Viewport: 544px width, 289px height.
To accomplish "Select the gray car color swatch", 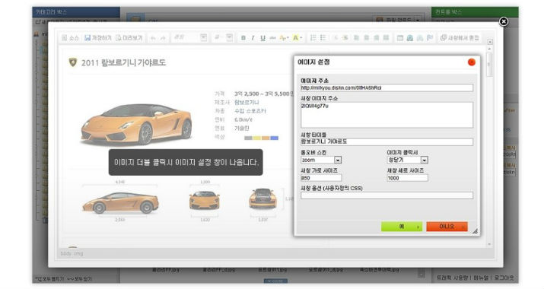I will pyautogui.click(x=248, y=138).
